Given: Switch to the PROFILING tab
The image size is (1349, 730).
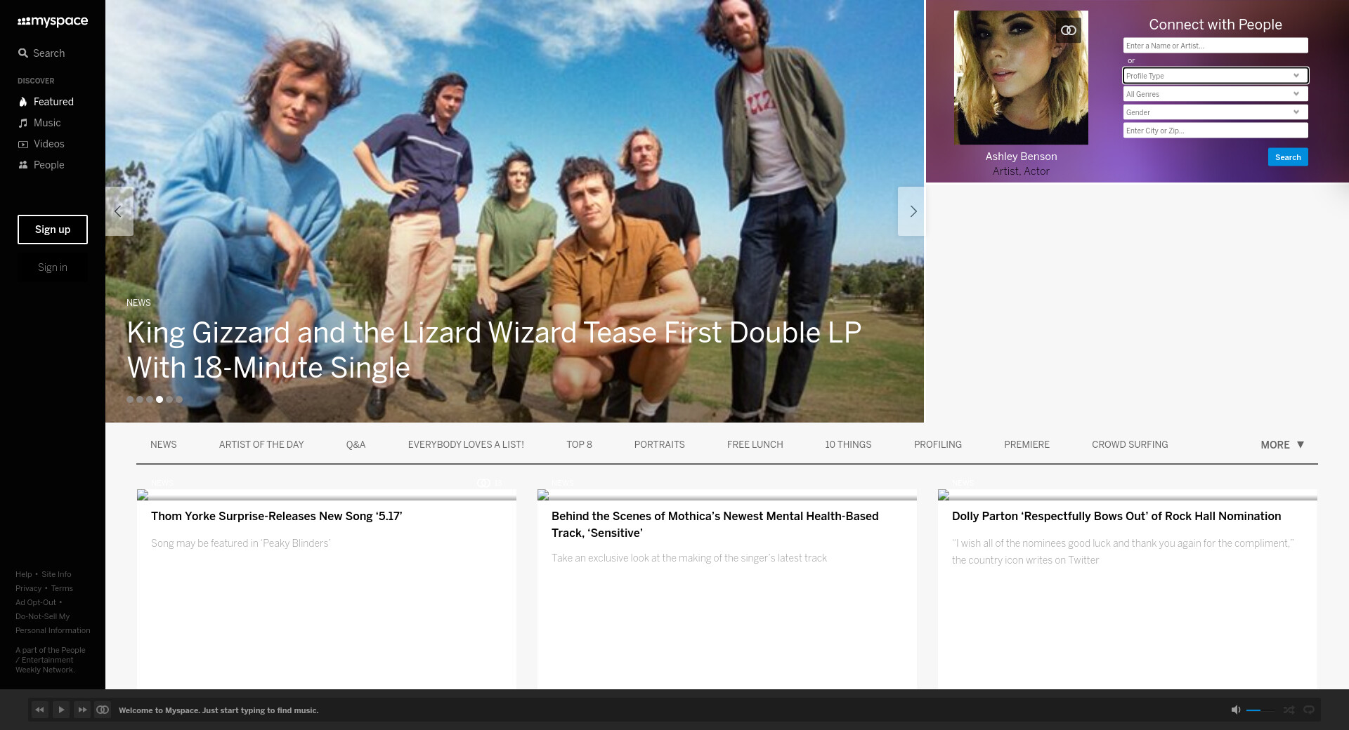Looking at the screenshot, I should point(938,445).
